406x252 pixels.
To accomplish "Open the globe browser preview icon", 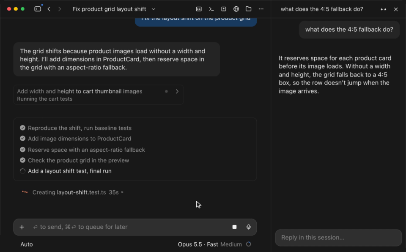I will [x=236, y=9].
